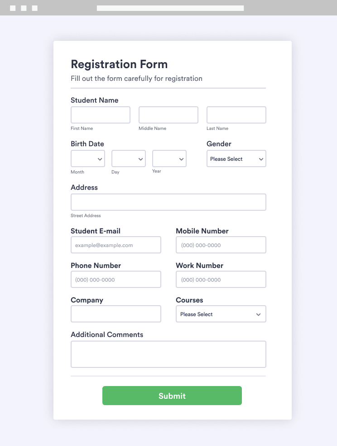Click the Registration Form heading
The height and width of the screenshot is (446, 337).
coord(119,64)
